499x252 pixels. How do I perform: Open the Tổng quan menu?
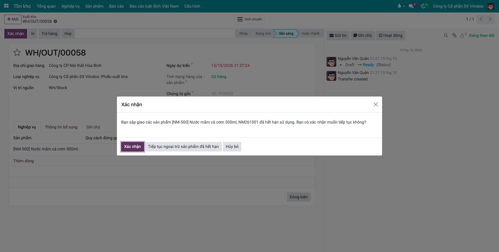click(x=46, y=6)
